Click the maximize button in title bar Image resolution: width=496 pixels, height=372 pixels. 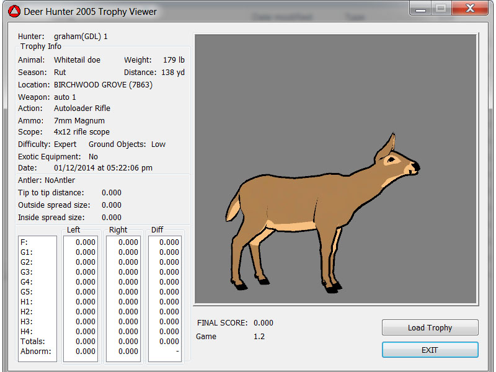point(440,9)
